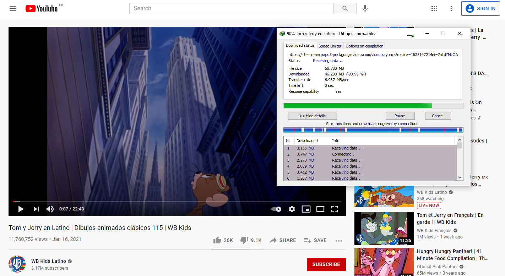Screen dimensions: 505x276
Task: Minimize the download manager window
Action: [427, 33]
